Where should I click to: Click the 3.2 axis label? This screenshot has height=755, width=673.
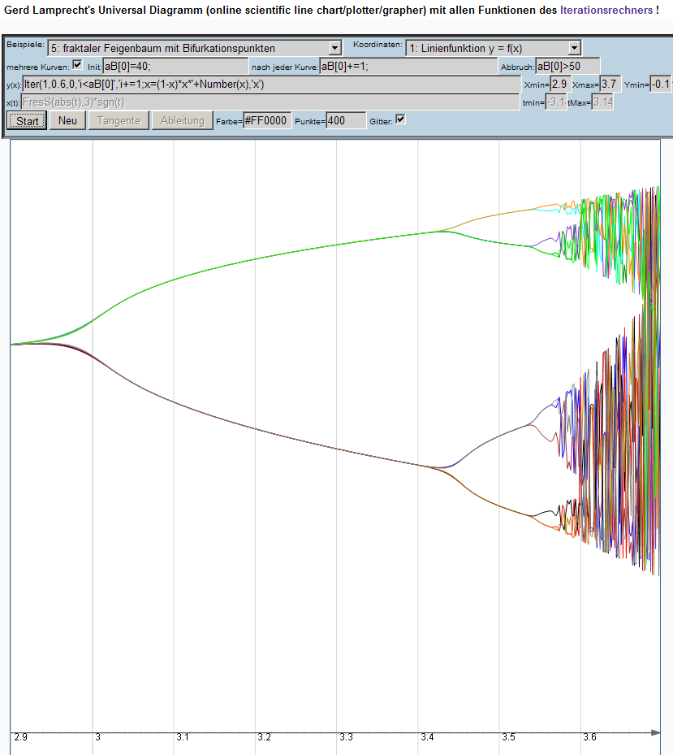(264, 737)
